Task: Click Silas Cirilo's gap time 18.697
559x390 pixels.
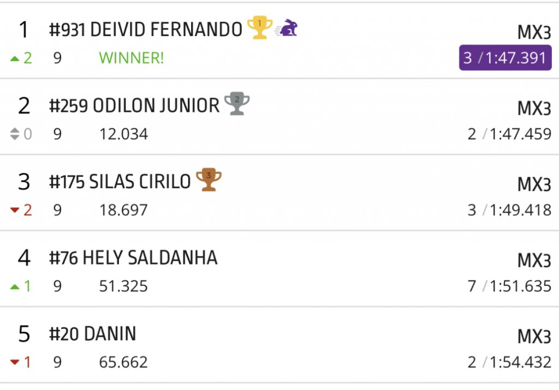Action: (x=123, y=210)
